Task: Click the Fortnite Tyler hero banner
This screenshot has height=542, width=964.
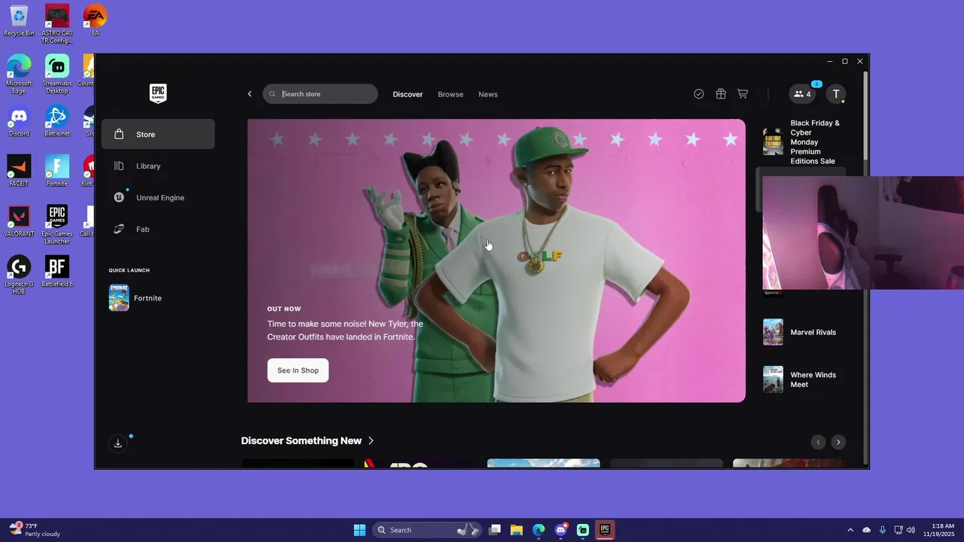Action: 496,260
